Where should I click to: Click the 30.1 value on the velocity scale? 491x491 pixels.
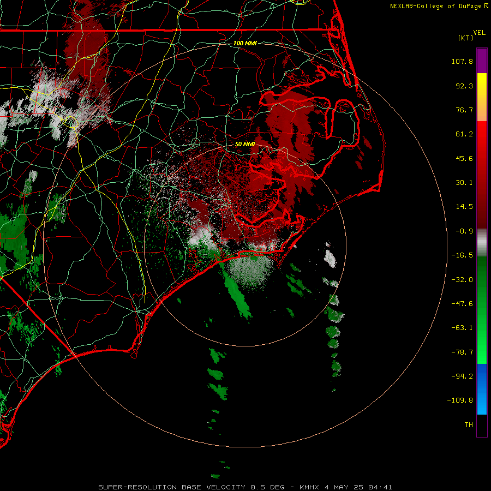click(x=464, y=183)
